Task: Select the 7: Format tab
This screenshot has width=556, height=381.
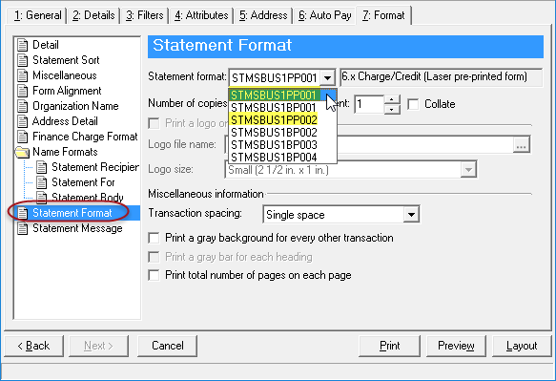Action: tap(383, 15)
